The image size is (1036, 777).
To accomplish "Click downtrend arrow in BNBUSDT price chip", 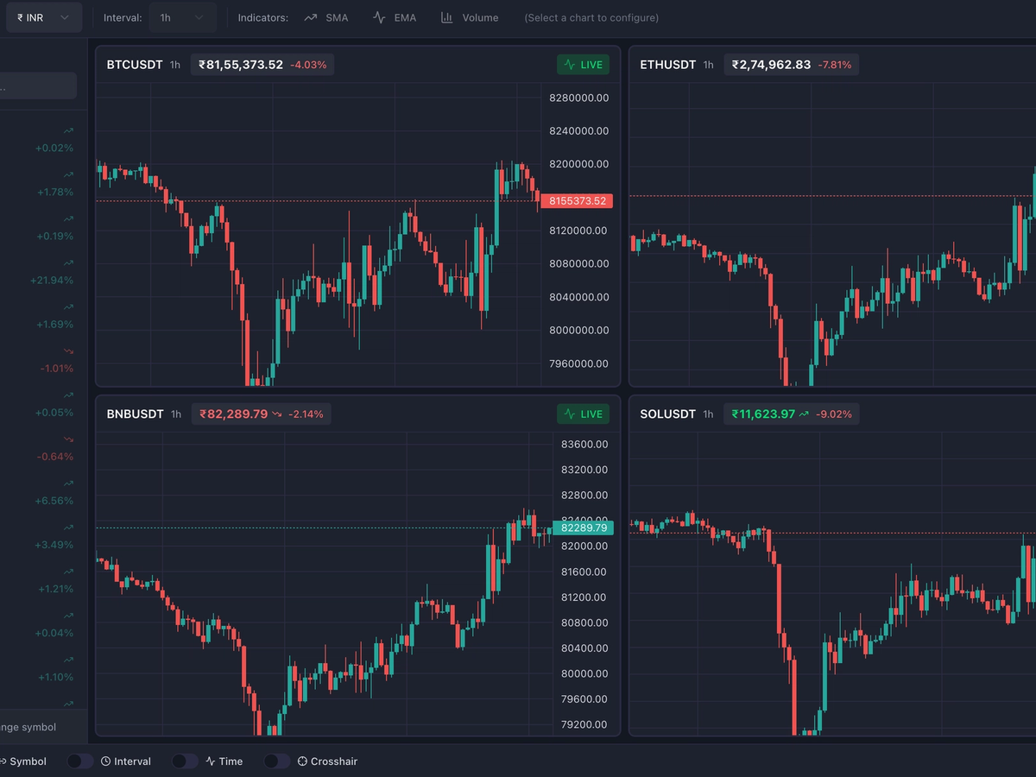I will click(277, 414).
